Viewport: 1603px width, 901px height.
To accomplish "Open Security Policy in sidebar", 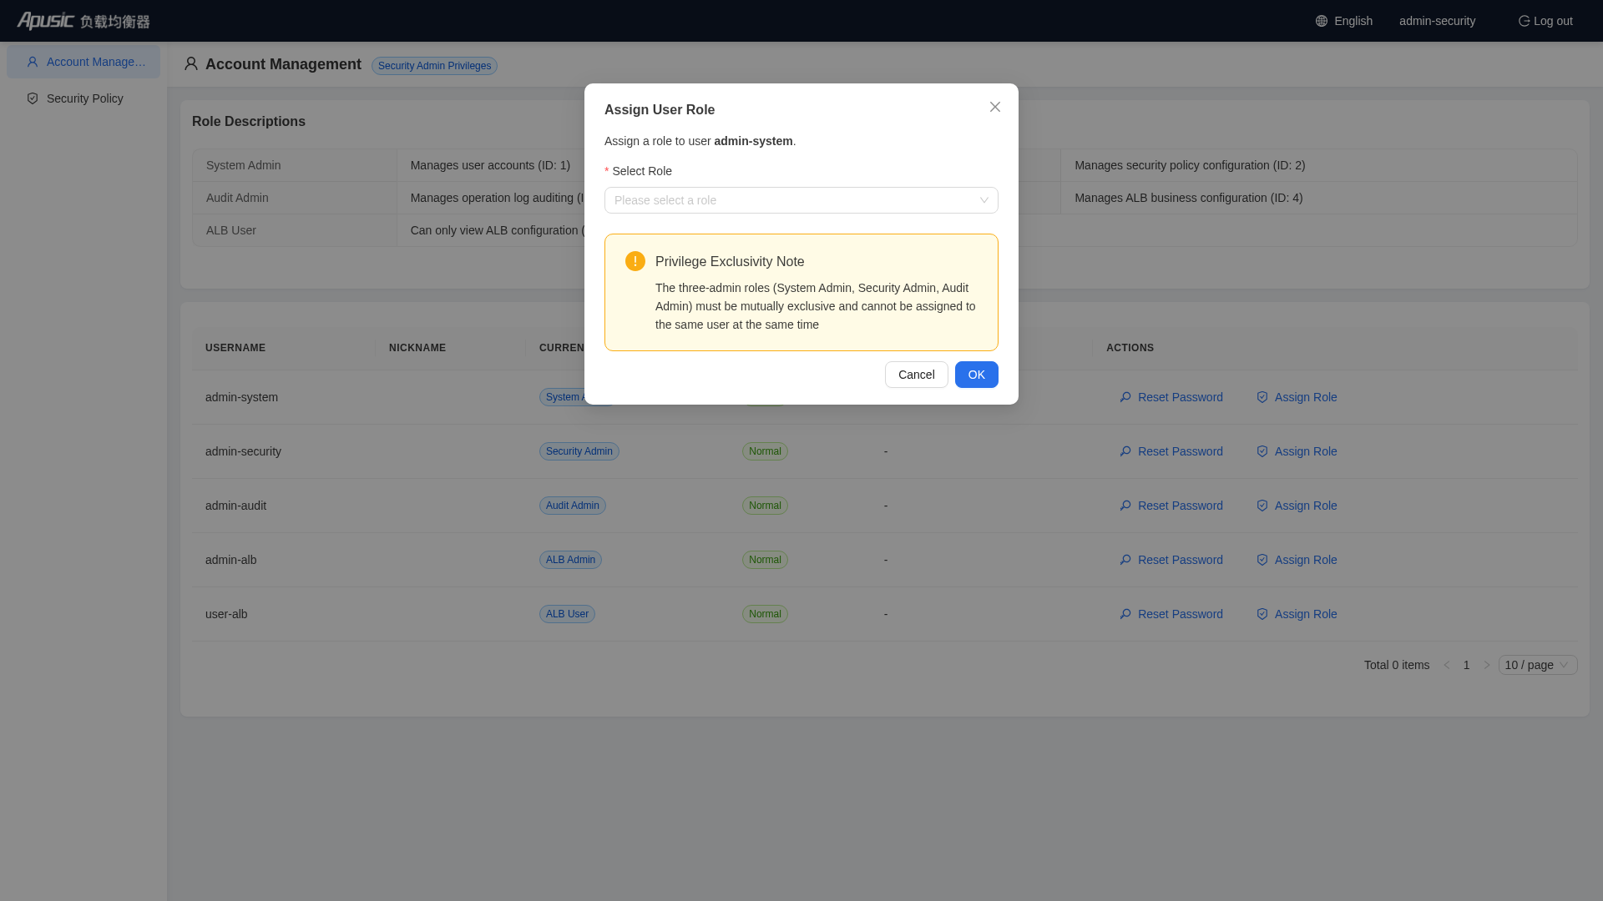I will (x=83, y=98).
